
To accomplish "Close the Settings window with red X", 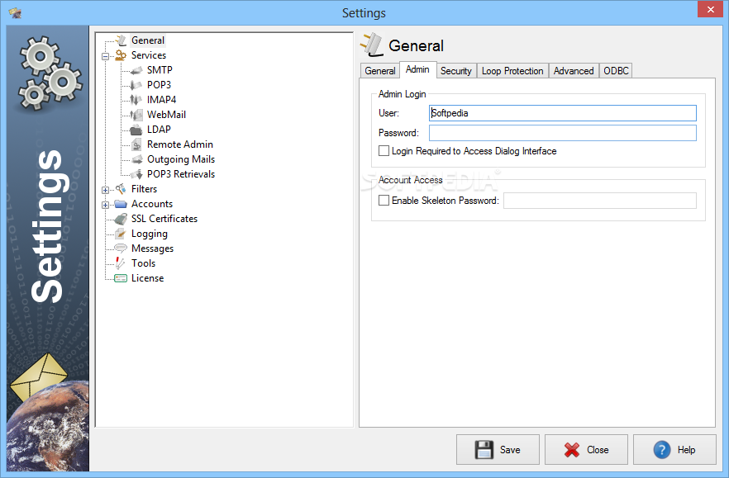I will coord(710,9).
